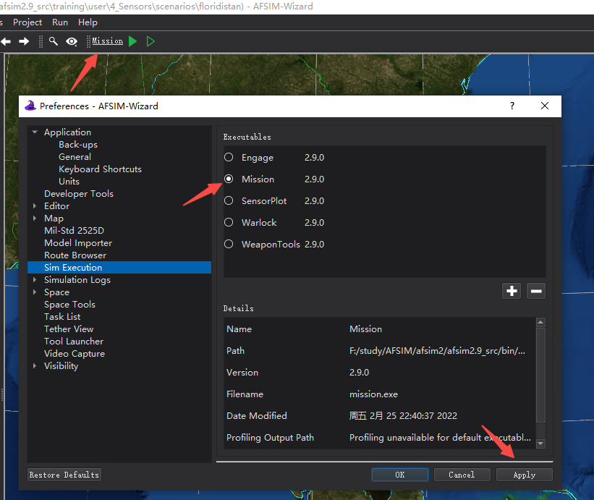Select Route Browser preferences page
The height and width of the screenshot is (500, 594).
click(x=75, y=255)
